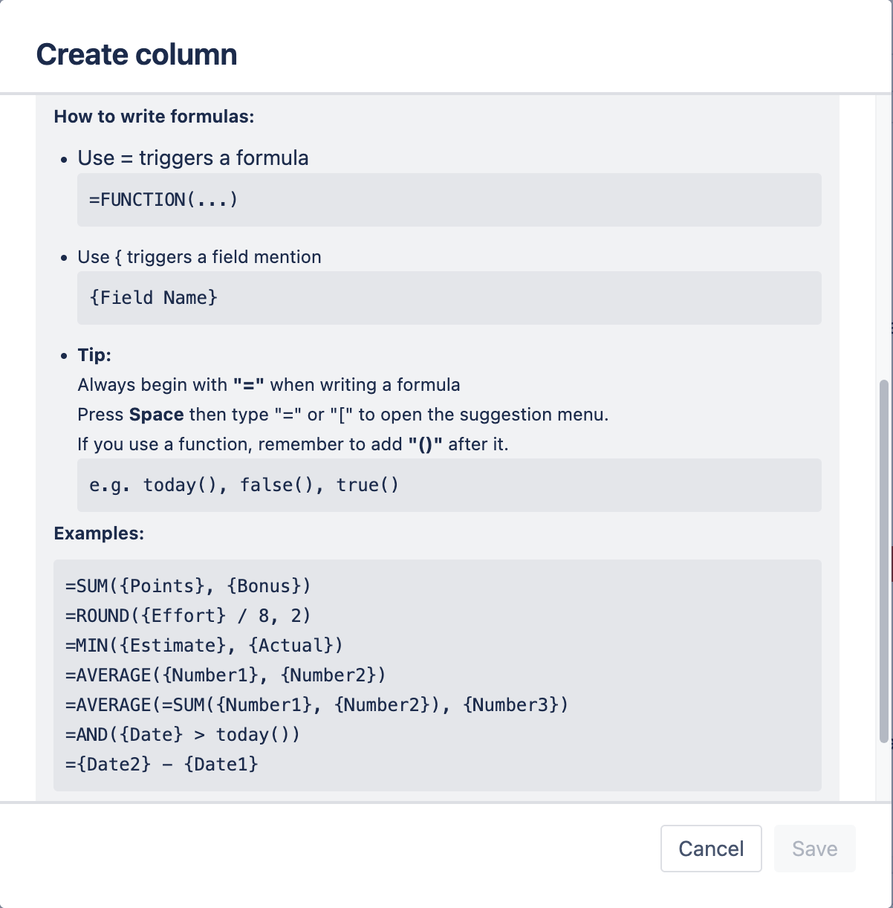The image size is (893, 908).
Task: Click the =AND({Date} > today()) example
Action: 183,735
